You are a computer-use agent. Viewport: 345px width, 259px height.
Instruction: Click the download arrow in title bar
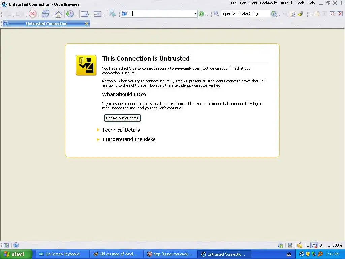point(342,3)
